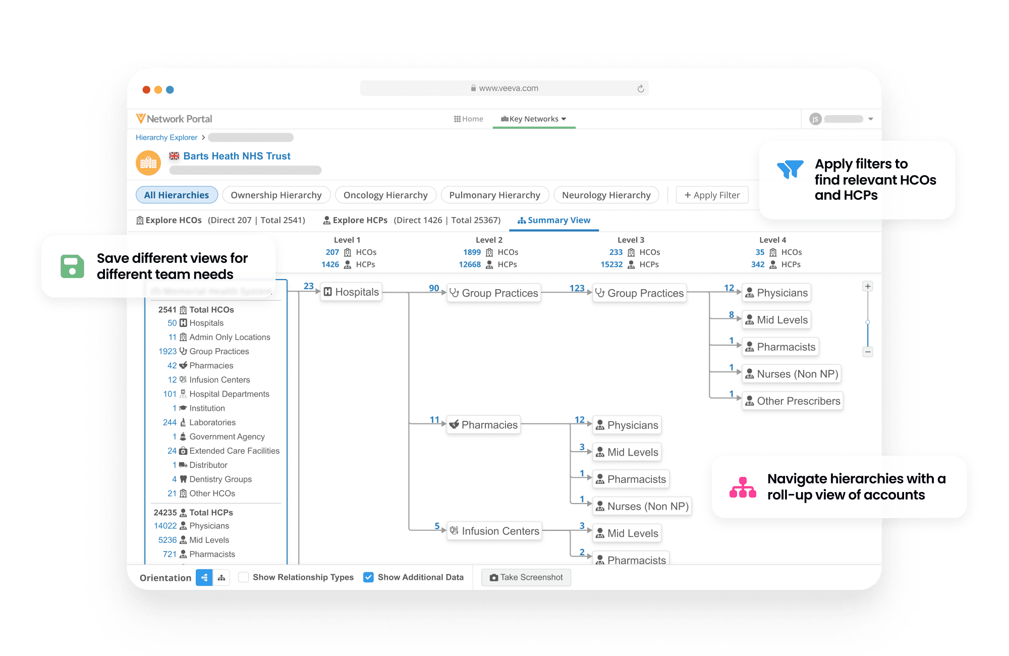Screen dimensions: 1009x656
Task: Click 11 Admin Only Locations row
Action: (219, 337)
